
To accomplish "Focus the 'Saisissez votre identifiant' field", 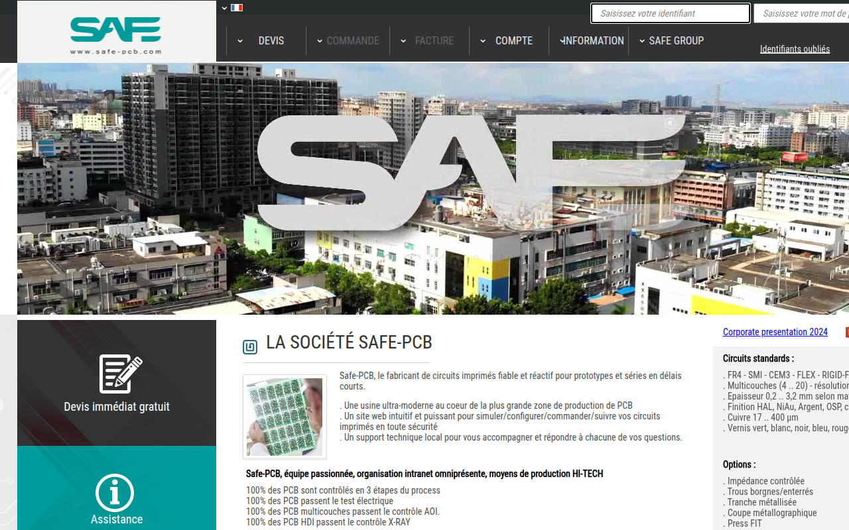I will coord(671,13).
